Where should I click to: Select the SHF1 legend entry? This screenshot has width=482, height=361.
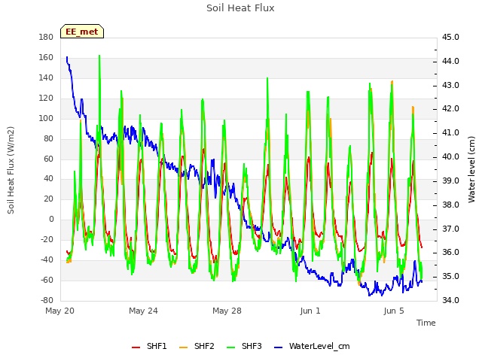pyautogui.click(x=149, y=346)
